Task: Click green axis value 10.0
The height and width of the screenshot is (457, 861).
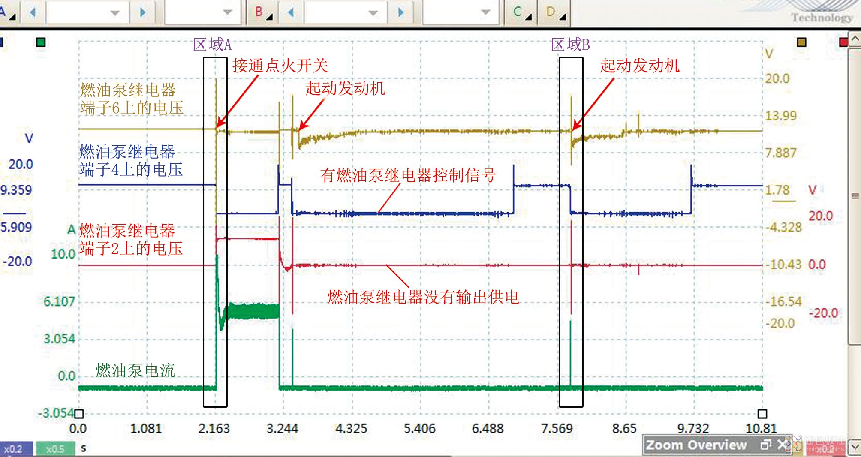Action: [63, 254]
